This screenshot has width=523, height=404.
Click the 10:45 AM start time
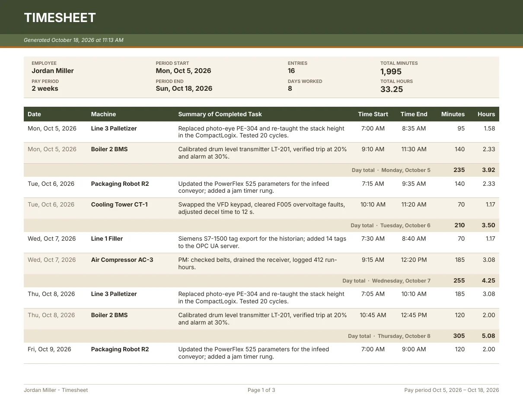coord(373,315)
